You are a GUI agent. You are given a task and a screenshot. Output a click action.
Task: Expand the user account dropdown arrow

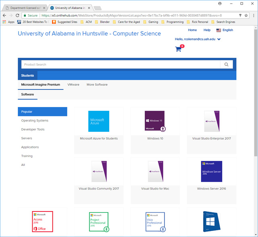tap(219, 39)
